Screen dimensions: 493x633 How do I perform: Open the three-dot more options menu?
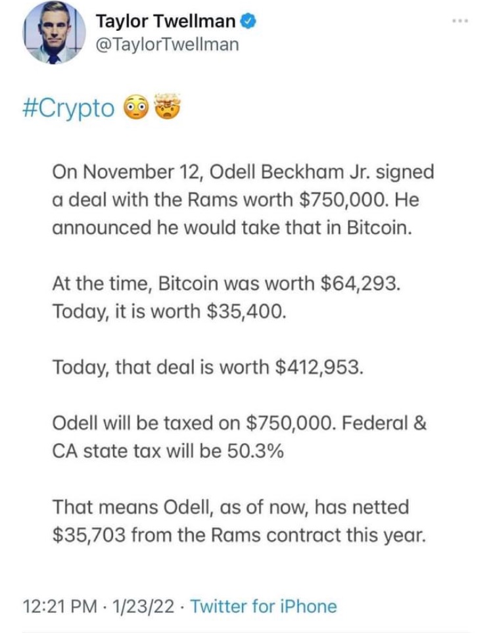(460, 21)
